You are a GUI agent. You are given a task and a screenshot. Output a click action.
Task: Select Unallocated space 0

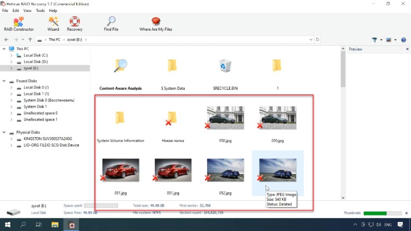[41, 113]
